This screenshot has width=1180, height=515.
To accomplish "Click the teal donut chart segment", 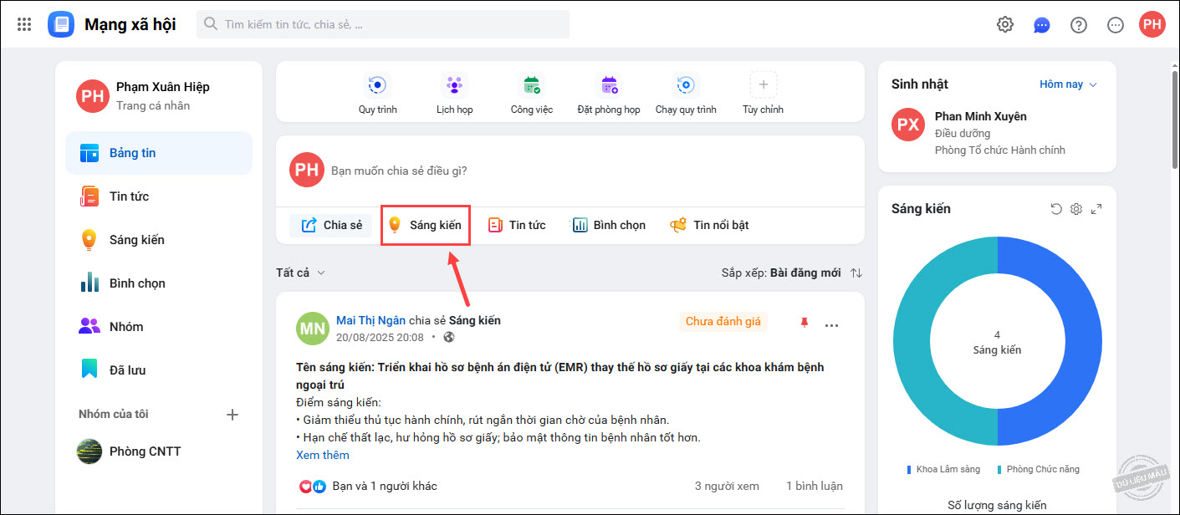I will [x=910, y=343].
